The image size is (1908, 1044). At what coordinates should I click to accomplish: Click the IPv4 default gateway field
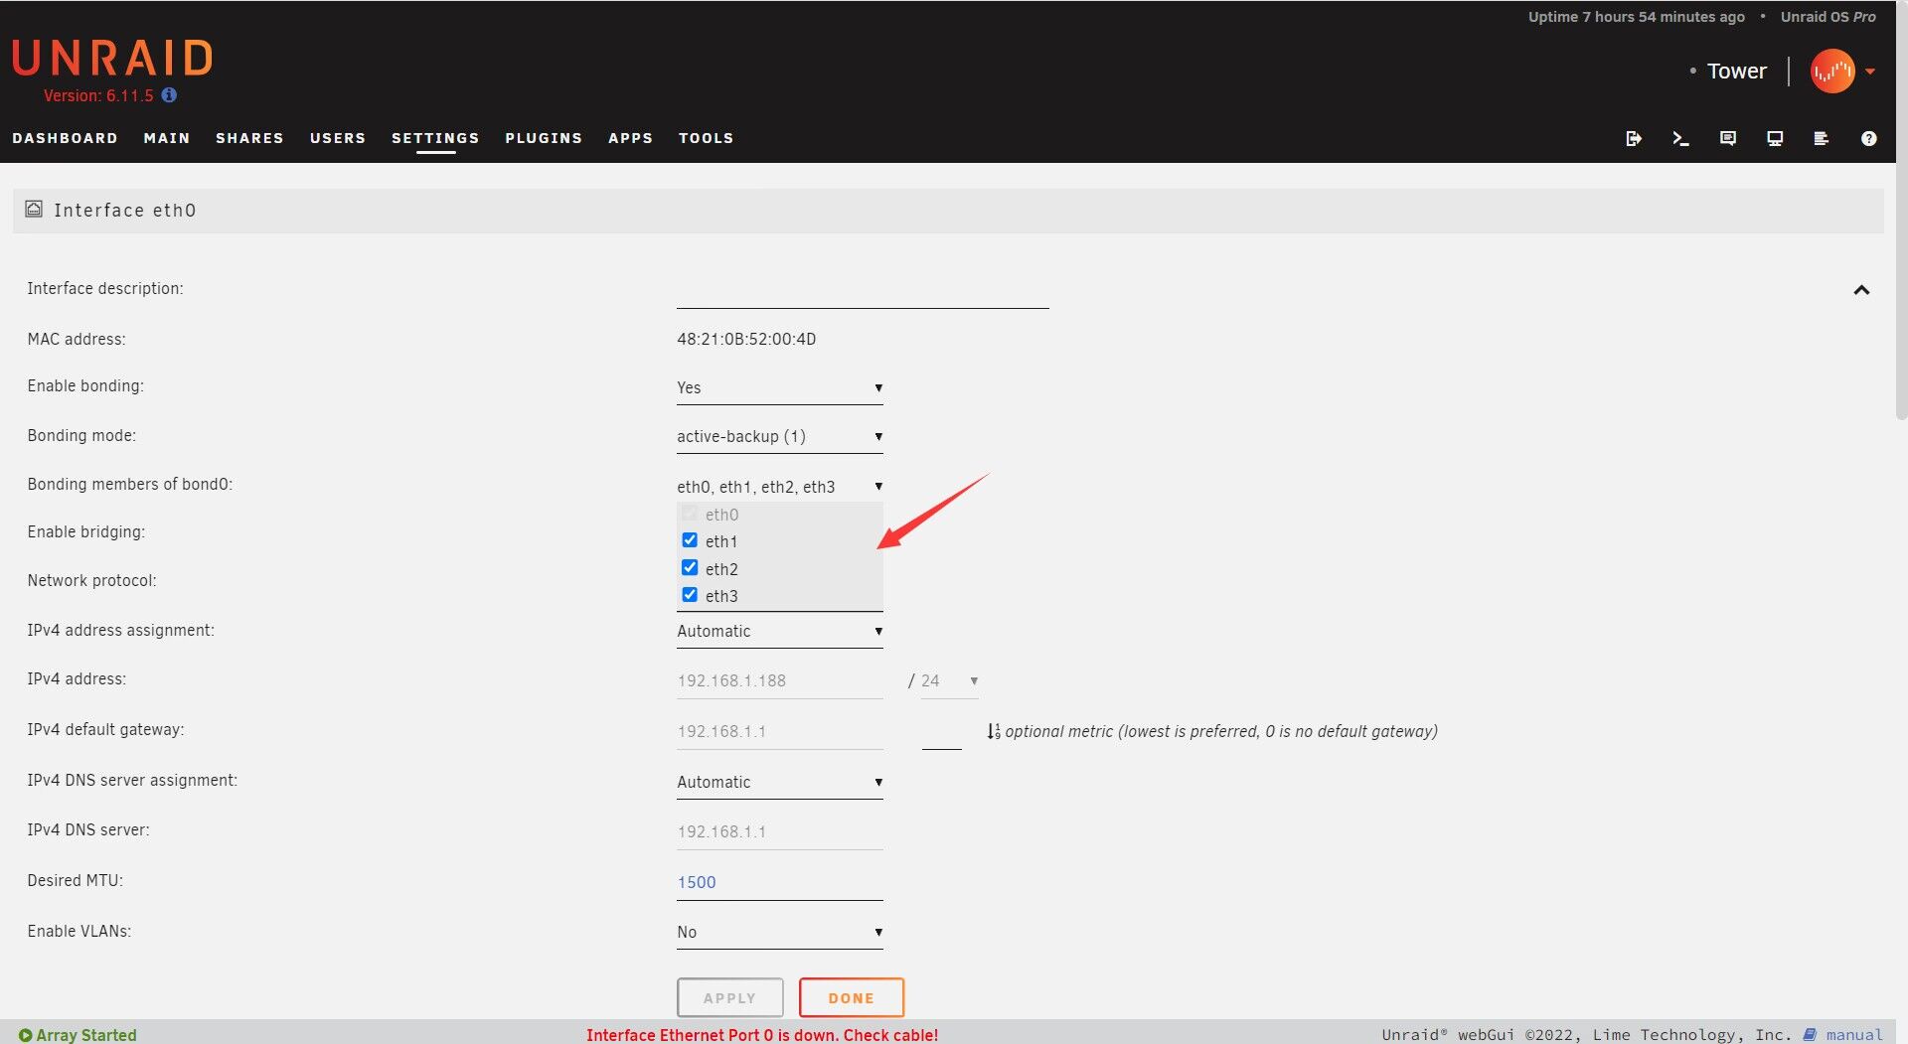tap(780, 731)
